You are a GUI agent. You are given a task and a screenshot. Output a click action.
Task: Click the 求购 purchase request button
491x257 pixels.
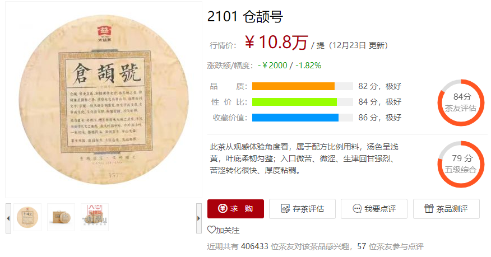[x=235, y=208]
